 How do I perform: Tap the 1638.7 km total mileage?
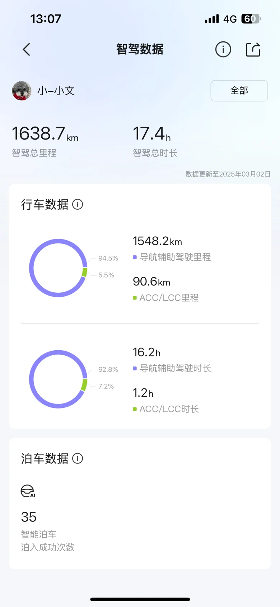(45, 134)
